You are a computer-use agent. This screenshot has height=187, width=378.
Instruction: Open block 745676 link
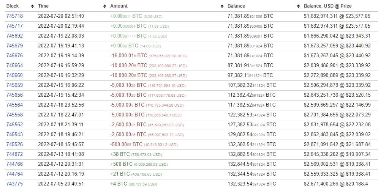(x=14, y=56)
